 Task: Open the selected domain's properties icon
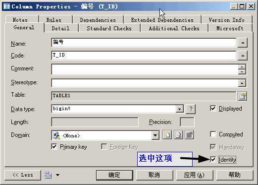(178, 135)
